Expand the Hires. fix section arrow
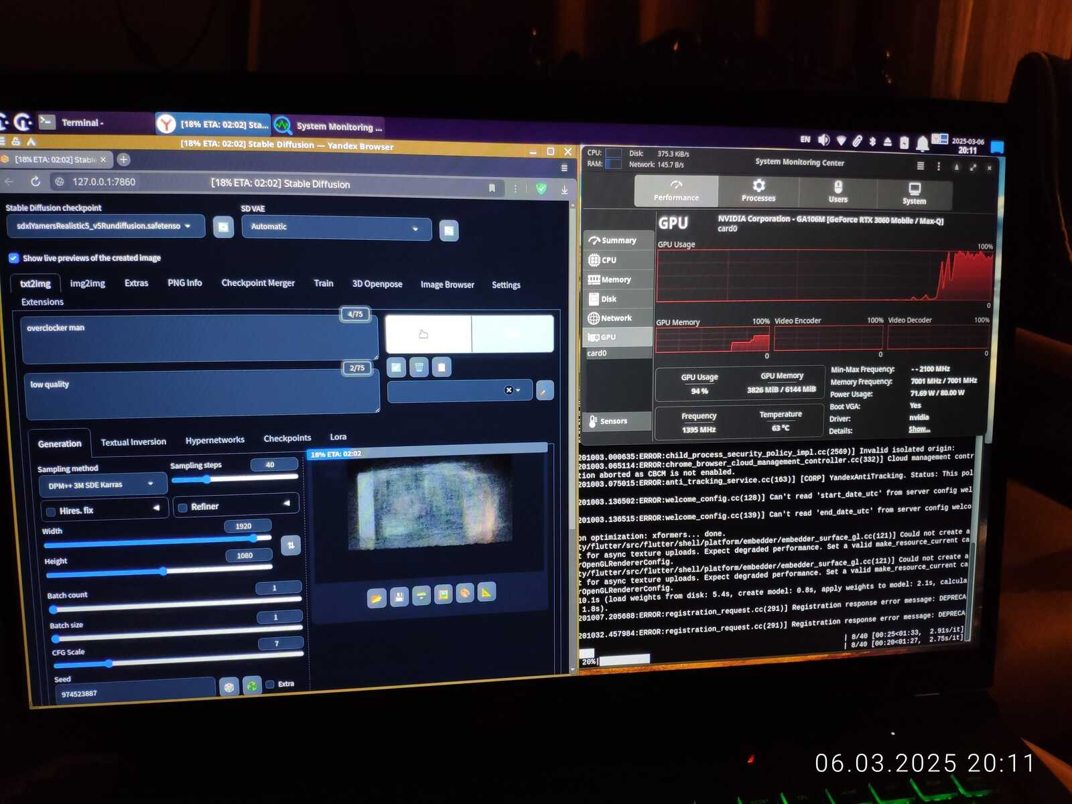The image size is (1072, 804). pyautogui.click(x=156, y=508)
